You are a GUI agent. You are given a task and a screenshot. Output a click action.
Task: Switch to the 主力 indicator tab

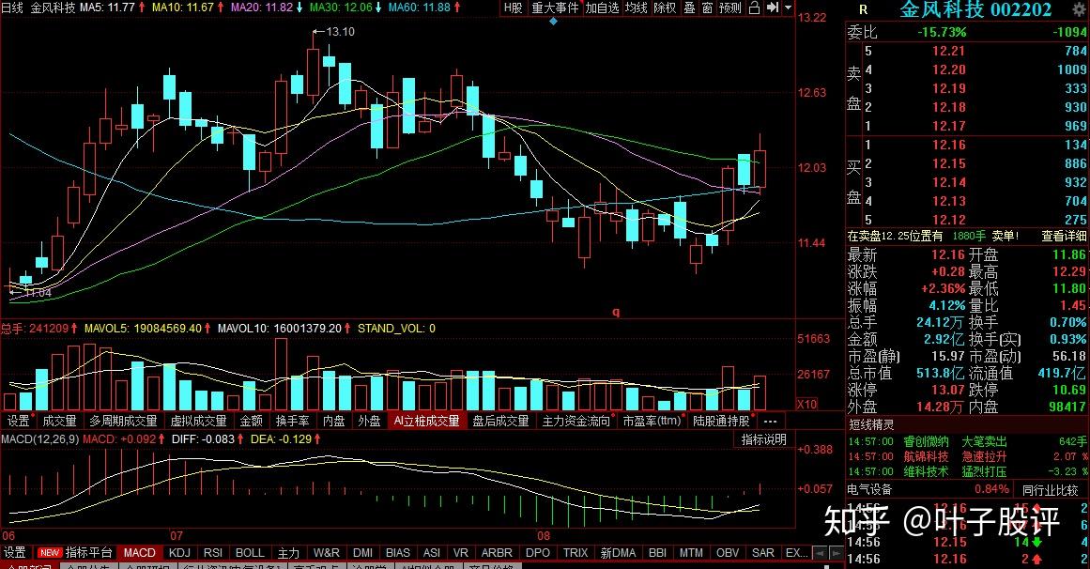pyautogui.click(x=288, y=552)
